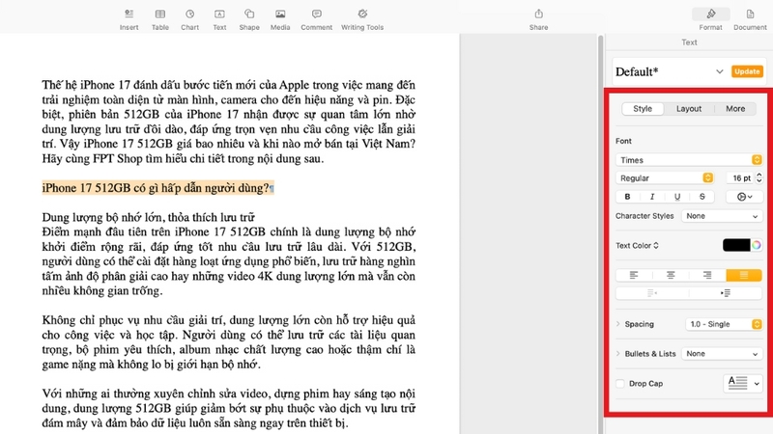773x434 pixels.
Task: Insert a Chart from the toolbar
Action: [189, 19]
